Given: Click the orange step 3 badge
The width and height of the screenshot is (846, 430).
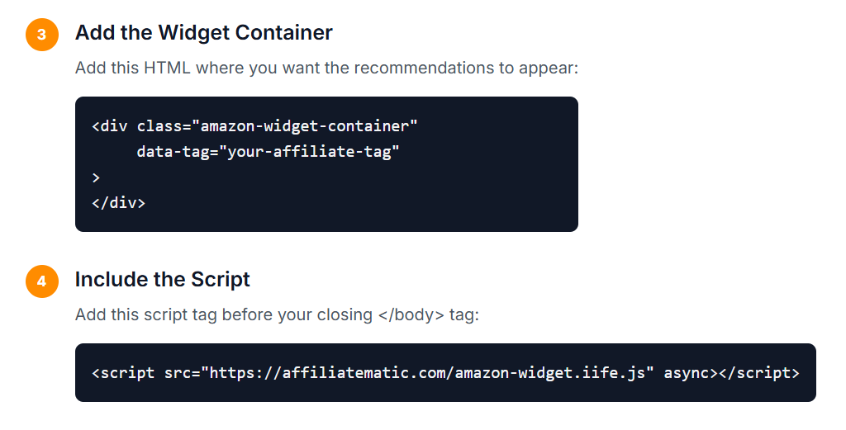Looking at the screenshot, I should pyautogui.click(x=42, y=35).
